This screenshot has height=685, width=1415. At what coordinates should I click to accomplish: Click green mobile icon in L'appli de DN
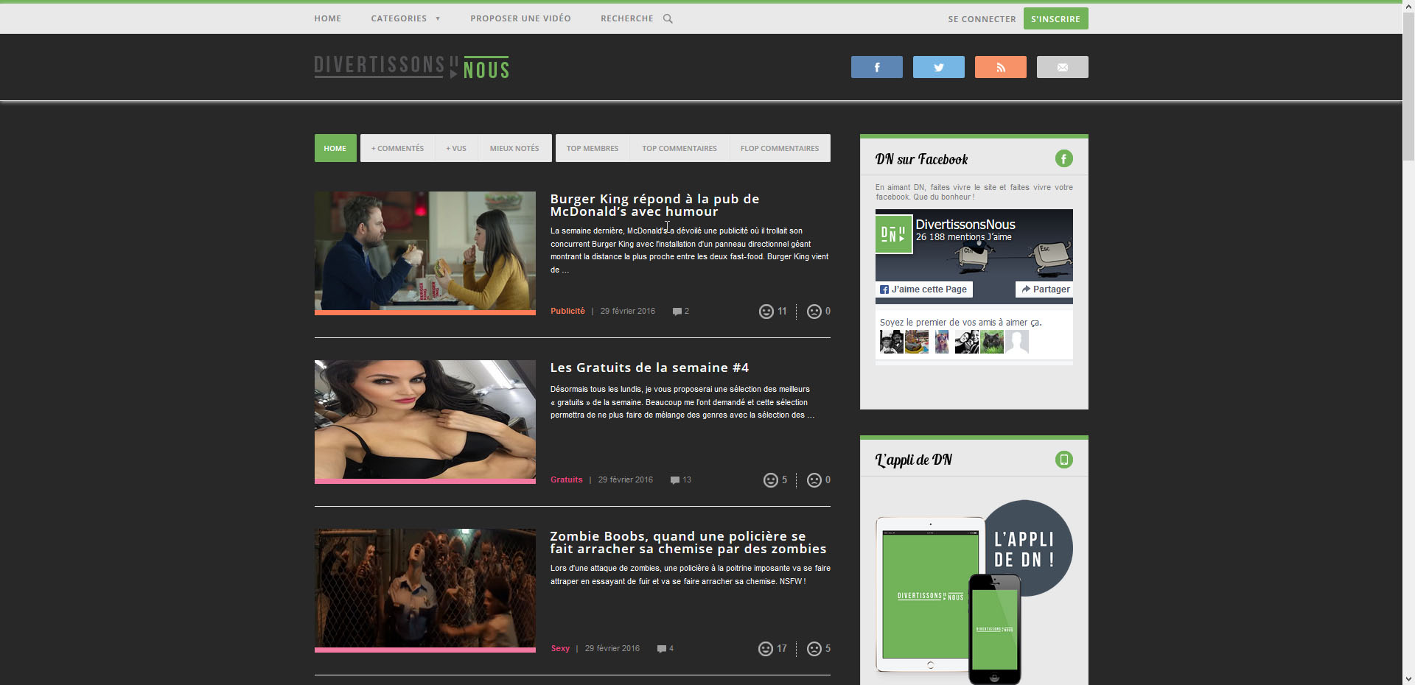coord(1063,460)
